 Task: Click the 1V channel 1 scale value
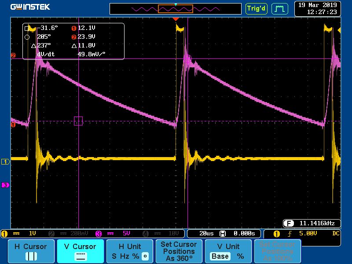(32, 234)
